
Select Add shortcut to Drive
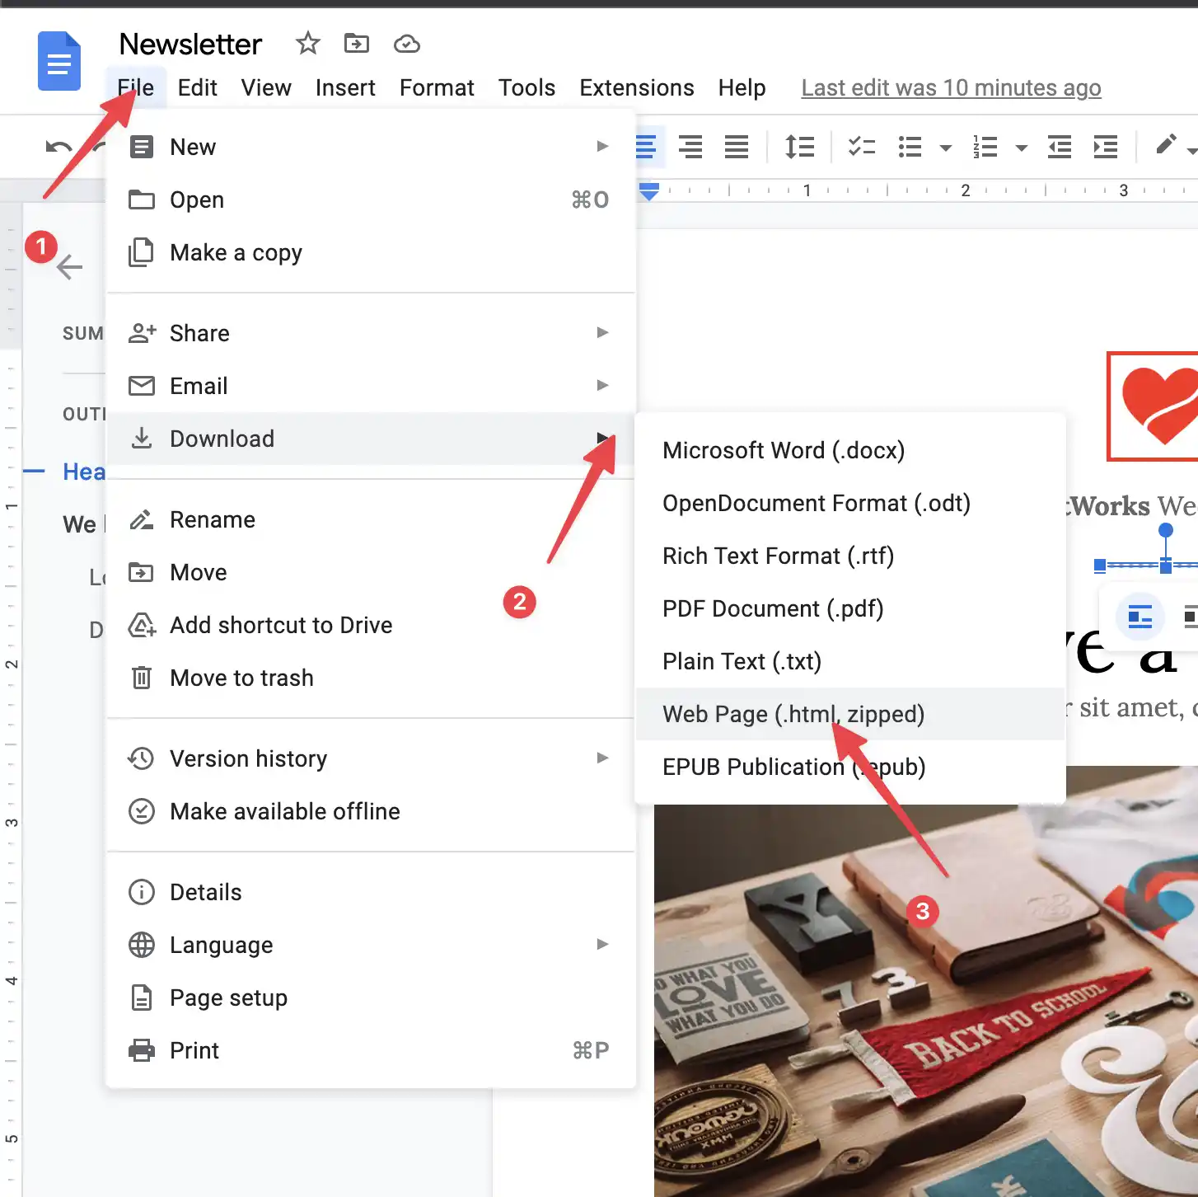pos(371,625)
